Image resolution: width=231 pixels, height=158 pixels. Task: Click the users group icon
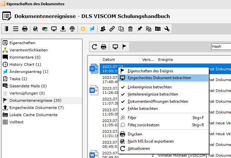103,28
